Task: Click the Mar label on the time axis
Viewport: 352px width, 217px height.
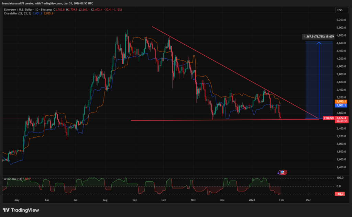Action: click(x=308, y=200)
